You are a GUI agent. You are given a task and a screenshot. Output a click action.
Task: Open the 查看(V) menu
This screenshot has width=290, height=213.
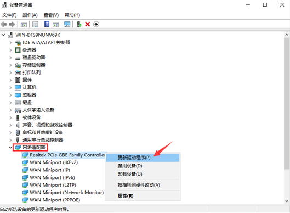[x=51, y=15]
